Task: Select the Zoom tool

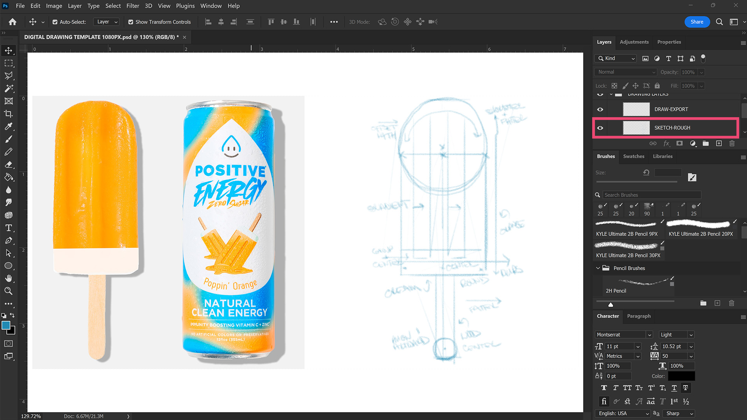Action: click(x=9, y=291)
